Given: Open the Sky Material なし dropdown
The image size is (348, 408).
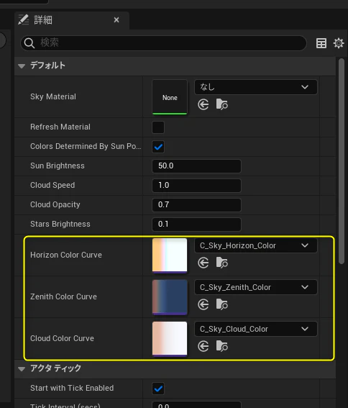Looking at the screenshot, I should pyautogui.click(x=256, y=87).
